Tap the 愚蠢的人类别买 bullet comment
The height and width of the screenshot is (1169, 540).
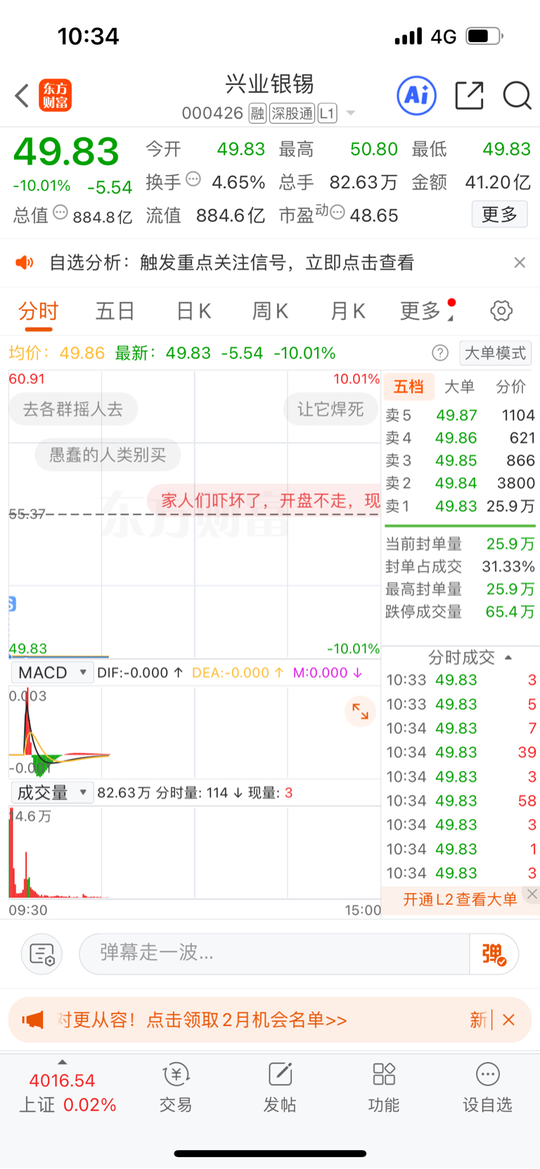(108, 455)
